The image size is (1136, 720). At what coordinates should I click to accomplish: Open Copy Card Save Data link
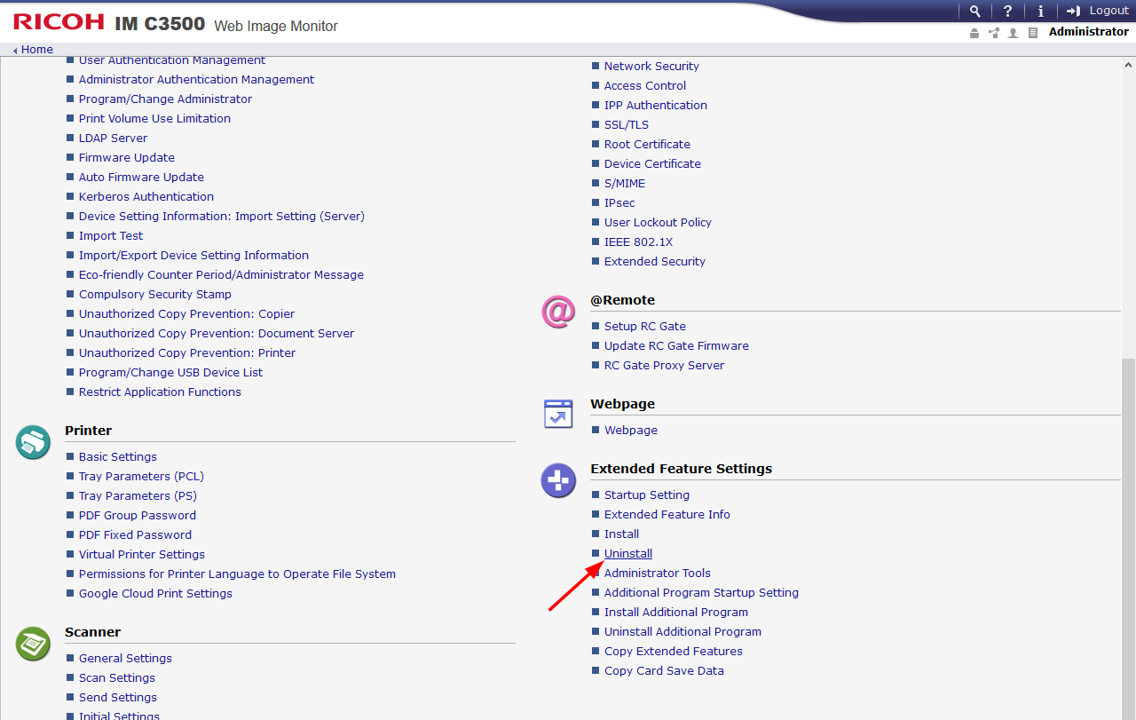pos(664,671)
